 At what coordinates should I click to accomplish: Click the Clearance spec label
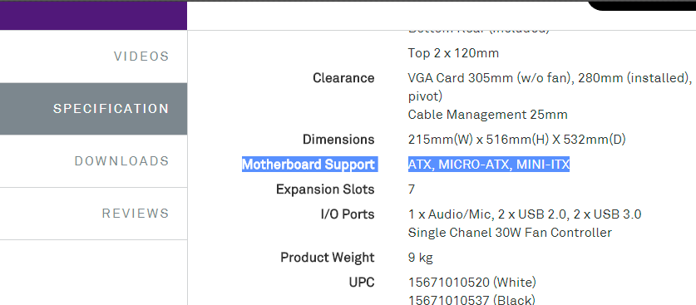(x=343, y=78)
